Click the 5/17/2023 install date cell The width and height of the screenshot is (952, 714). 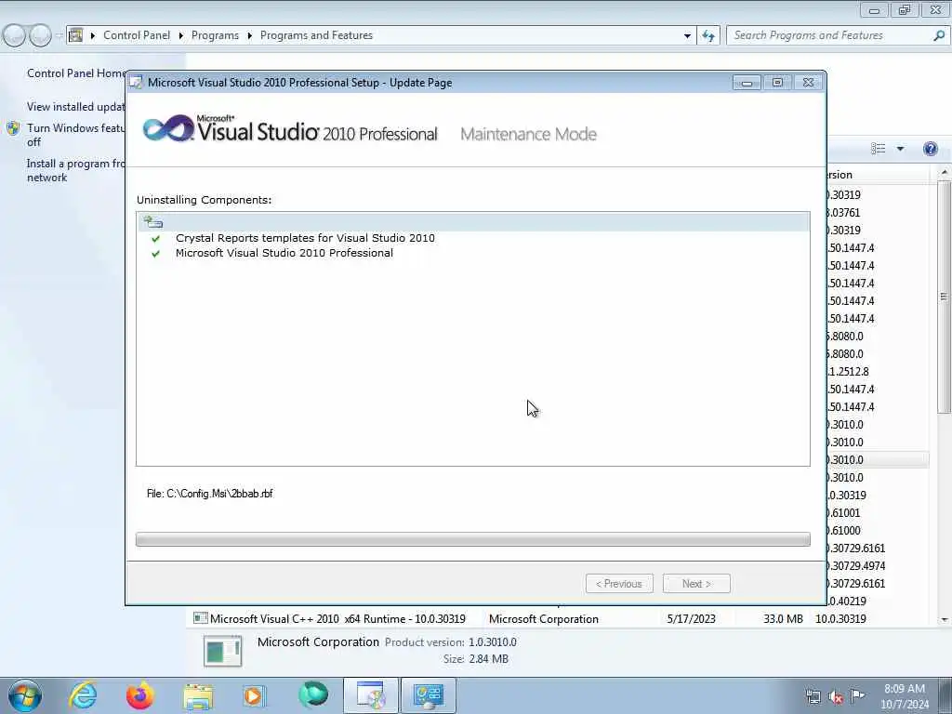691,618
